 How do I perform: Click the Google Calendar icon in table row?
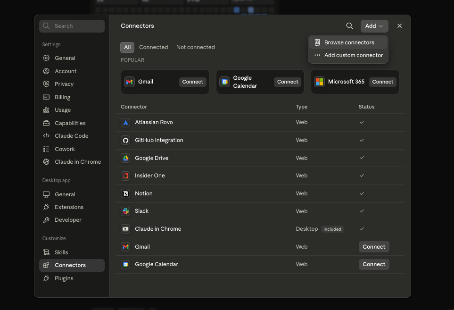pos(125,264)
